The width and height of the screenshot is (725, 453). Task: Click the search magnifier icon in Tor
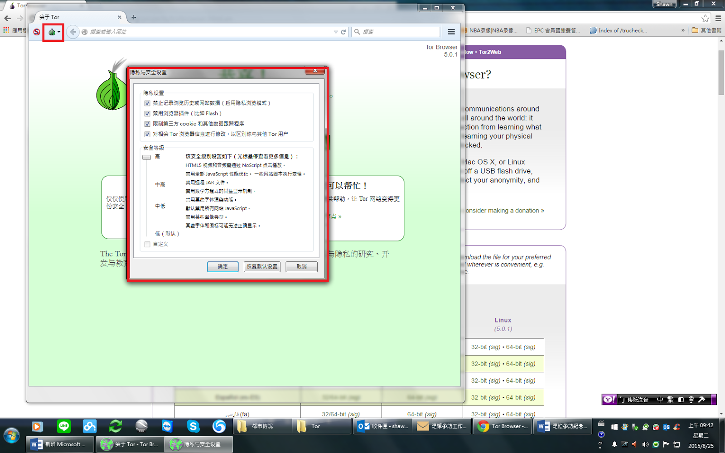point(357,32)
